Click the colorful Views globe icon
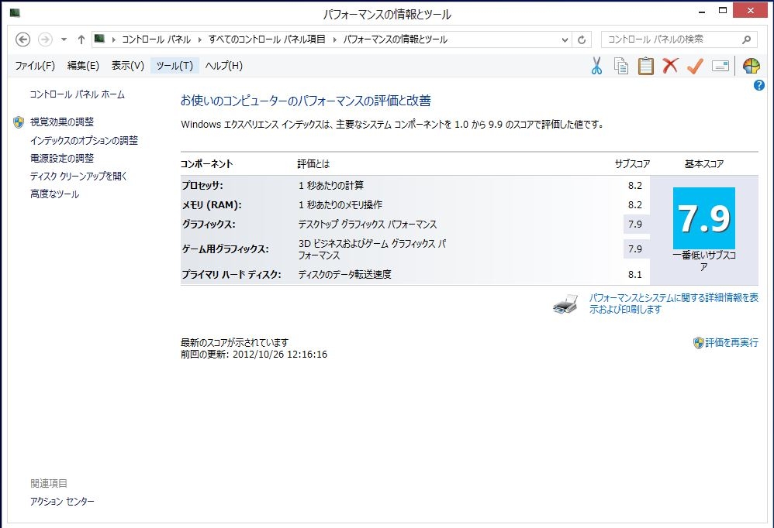The width and height of the screenshot is (774, 528). pyautogui.click(x=752, y=66)
